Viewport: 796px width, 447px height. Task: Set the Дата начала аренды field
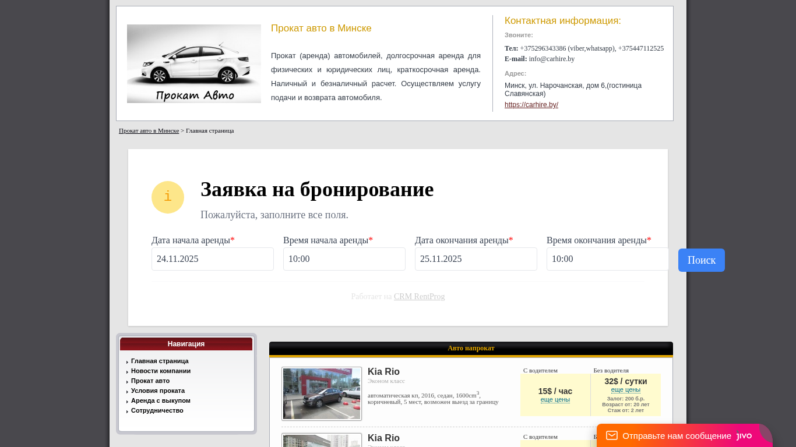pyautogui.click(x=213, y=259)
